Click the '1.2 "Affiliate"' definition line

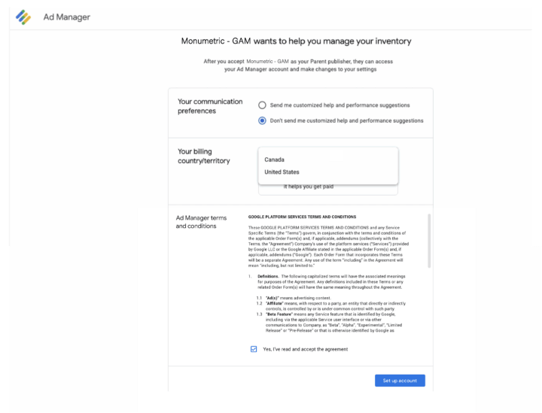(331, 306)
